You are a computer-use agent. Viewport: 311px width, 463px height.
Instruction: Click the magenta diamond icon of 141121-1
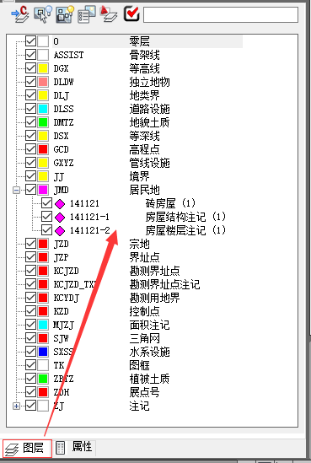click(x=60, y=218)
